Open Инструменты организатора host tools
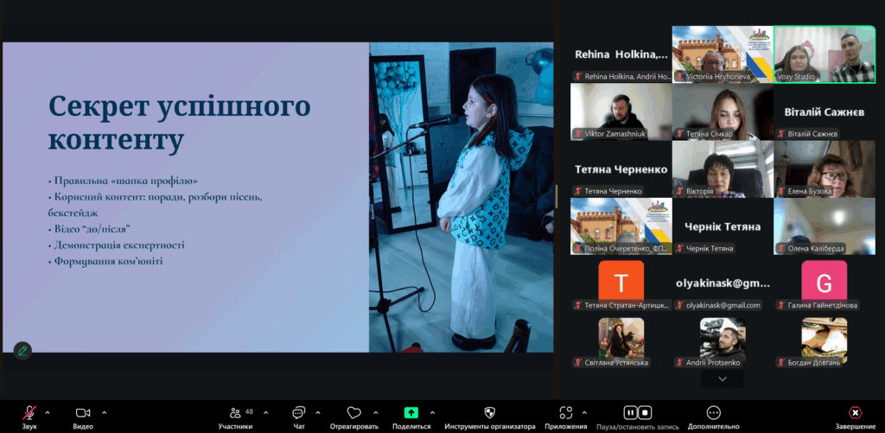This screenshot has height=433, width=885. pyautogui.click(x=489, y=413)
